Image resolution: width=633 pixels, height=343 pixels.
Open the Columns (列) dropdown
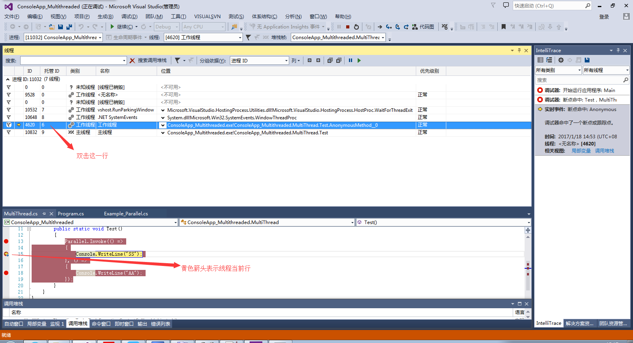[296, 60]
